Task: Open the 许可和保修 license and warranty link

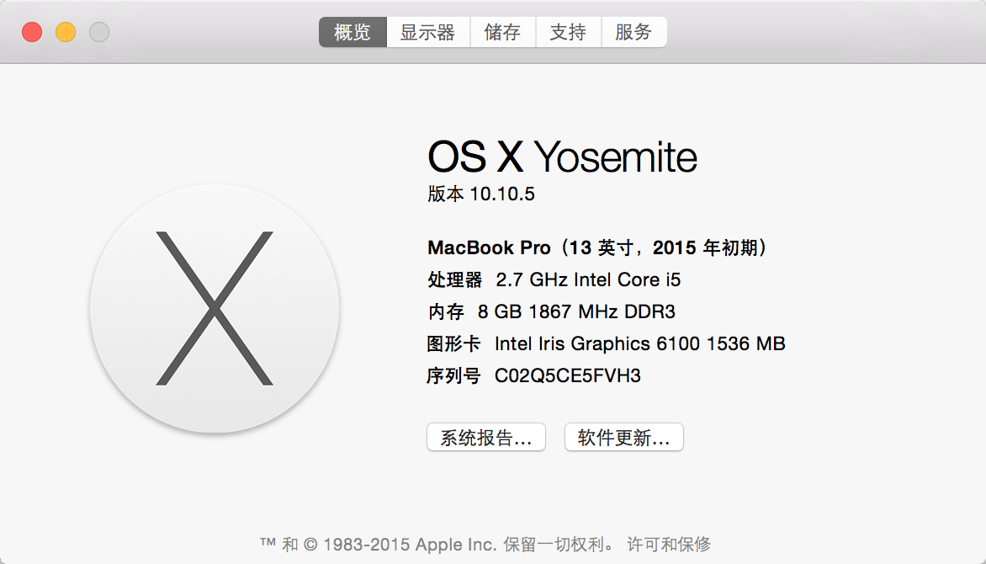Action: tap(669, 544)
